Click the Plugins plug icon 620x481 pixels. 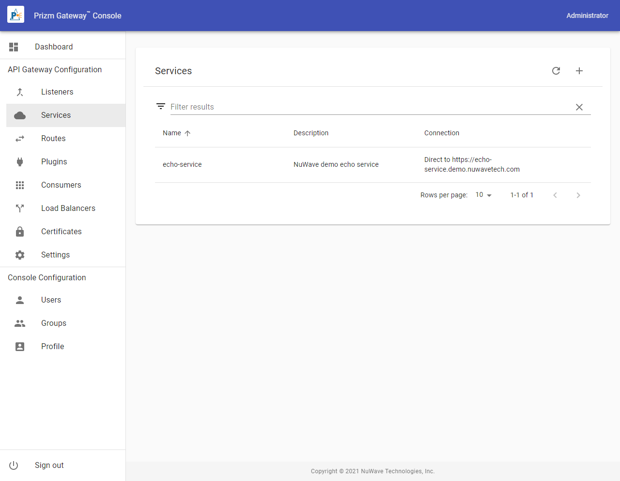20,162
